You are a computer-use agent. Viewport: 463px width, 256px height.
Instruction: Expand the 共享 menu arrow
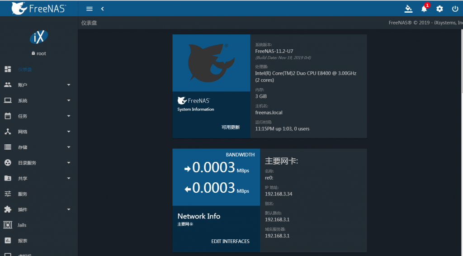click(x=69, y=178)
